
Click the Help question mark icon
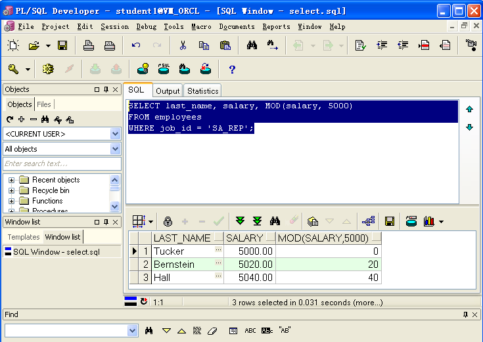tap(232, 70)
